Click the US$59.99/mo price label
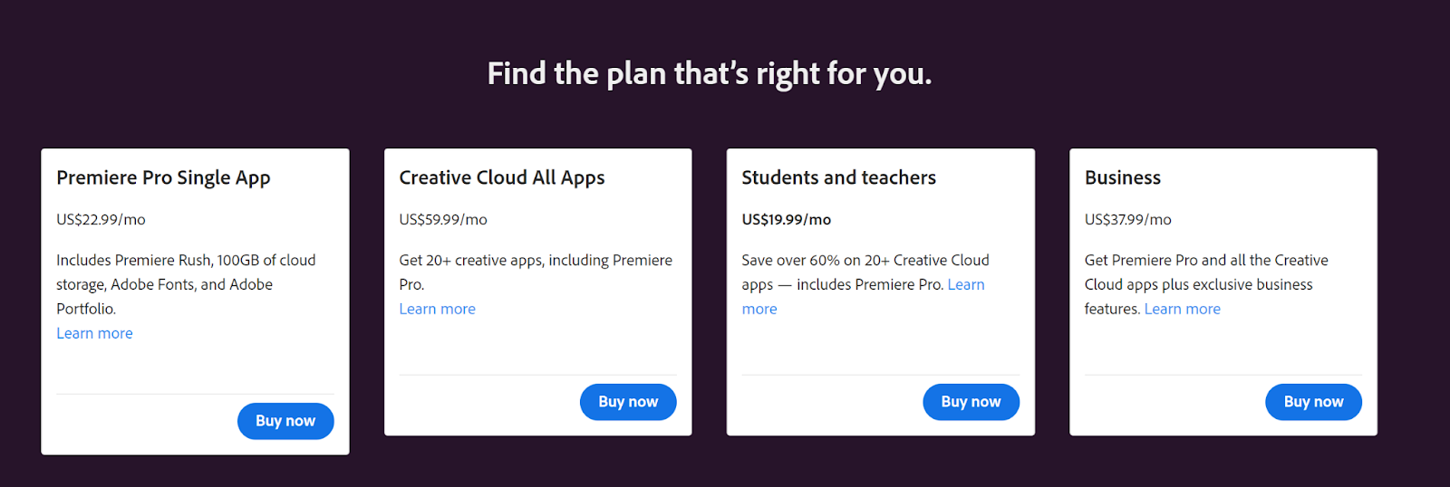The height and width of the screenshot is (487, 1450). 443,219
